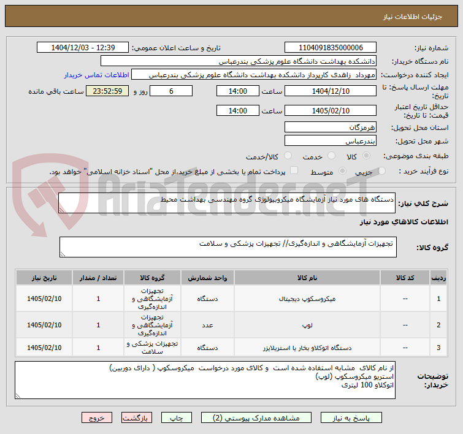
Task: Click the میکروسکوپ دیجیتال item name
Action: [x=307, y=299]
